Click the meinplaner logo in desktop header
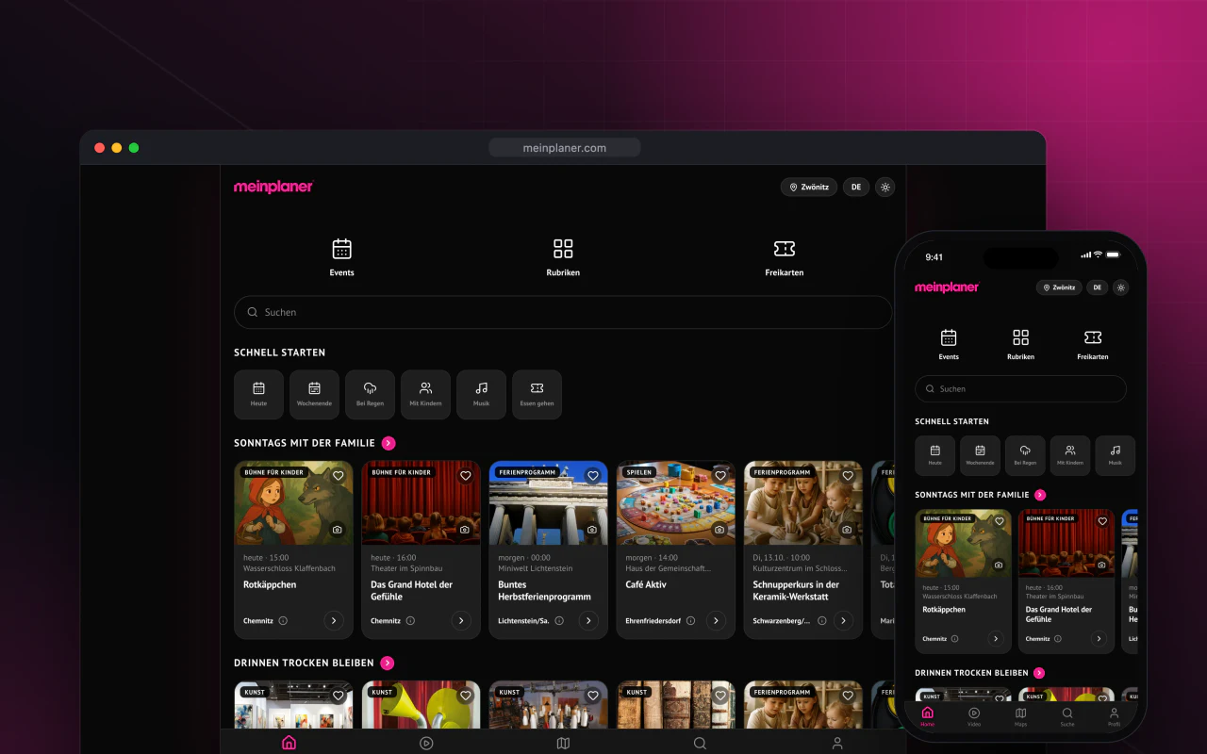This screenshot has height=754, width=1207. [273, 187]
